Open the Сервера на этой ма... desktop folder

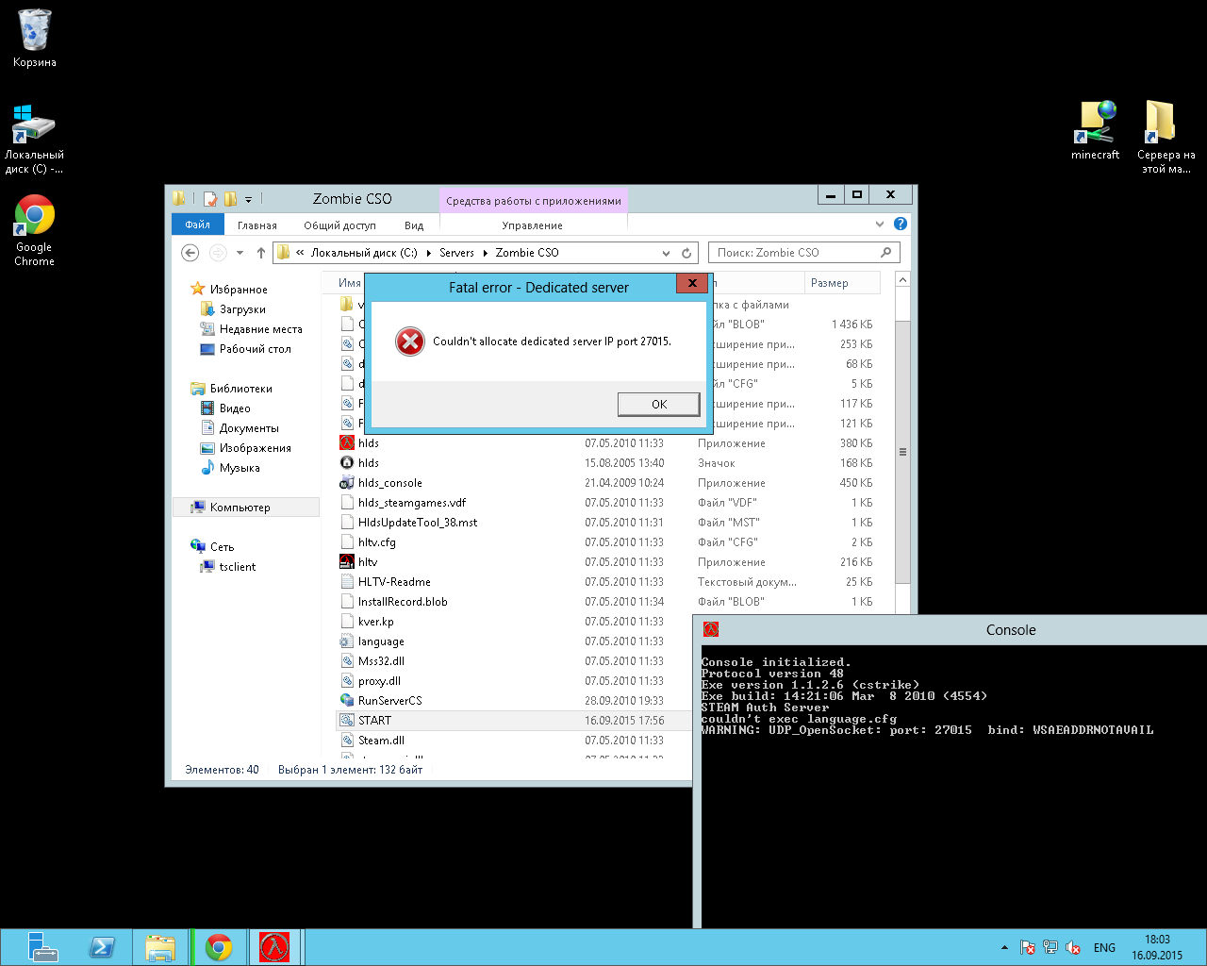click(1166, 137)
